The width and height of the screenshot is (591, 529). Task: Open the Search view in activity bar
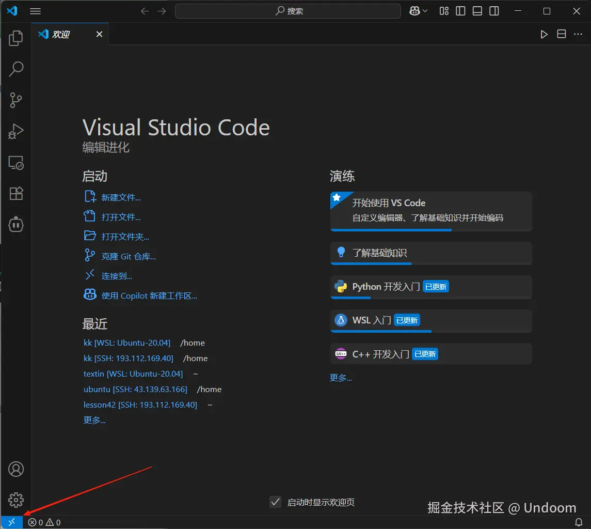pos(16,69)
